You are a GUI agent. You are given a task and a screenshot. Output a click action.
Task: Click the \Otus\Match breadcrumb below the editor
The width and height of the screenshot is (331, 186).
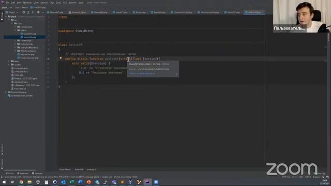click(x=65, y=169)
